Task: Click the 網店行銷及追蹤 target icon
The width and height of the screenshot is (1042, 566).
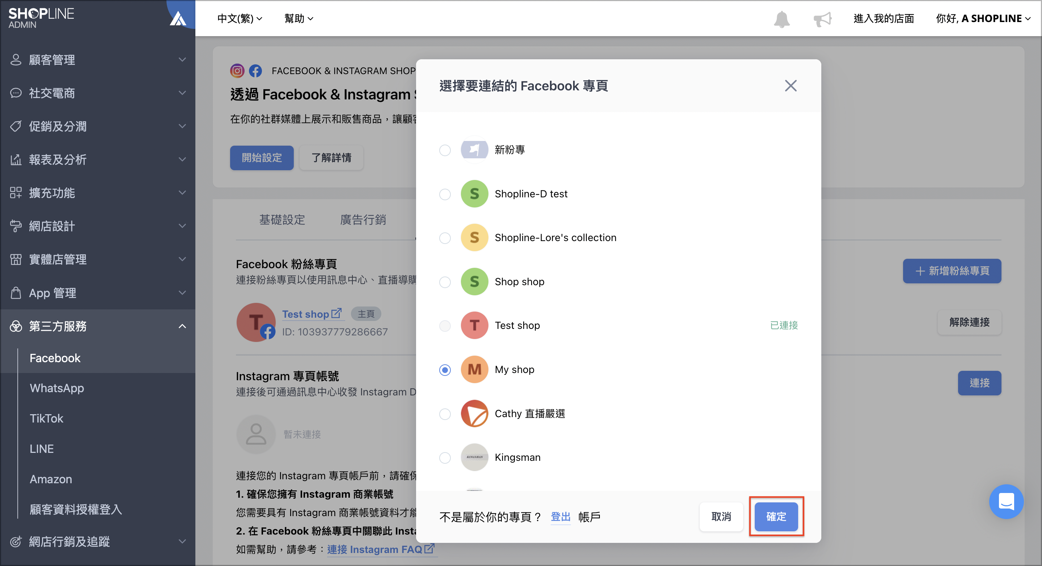Action: point(16,541)
